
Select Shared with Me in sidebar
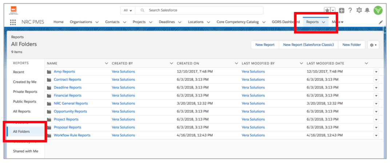click(x=25, y=151)
